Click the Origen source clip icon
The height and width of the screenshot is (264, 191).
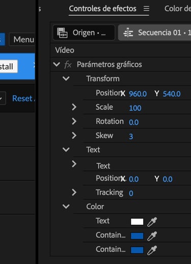[x=62, y=33]
